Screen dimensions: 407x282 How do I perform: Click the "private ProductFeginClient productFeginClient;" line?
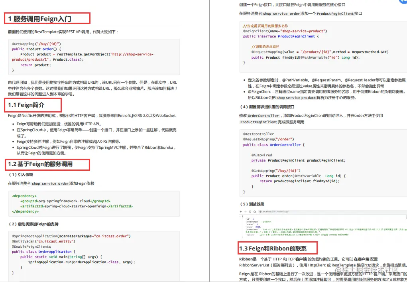[299, 160]
